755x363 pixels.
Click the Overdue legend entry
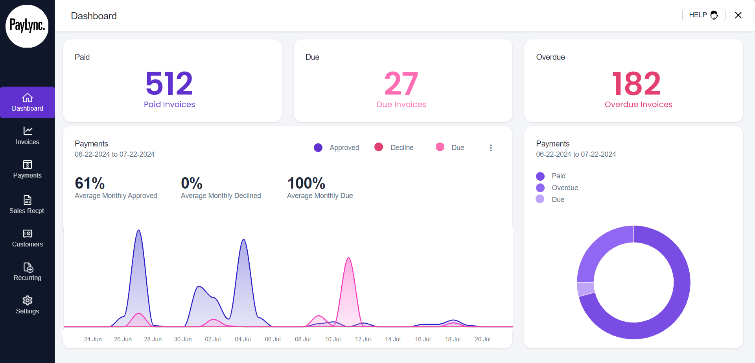556,188
